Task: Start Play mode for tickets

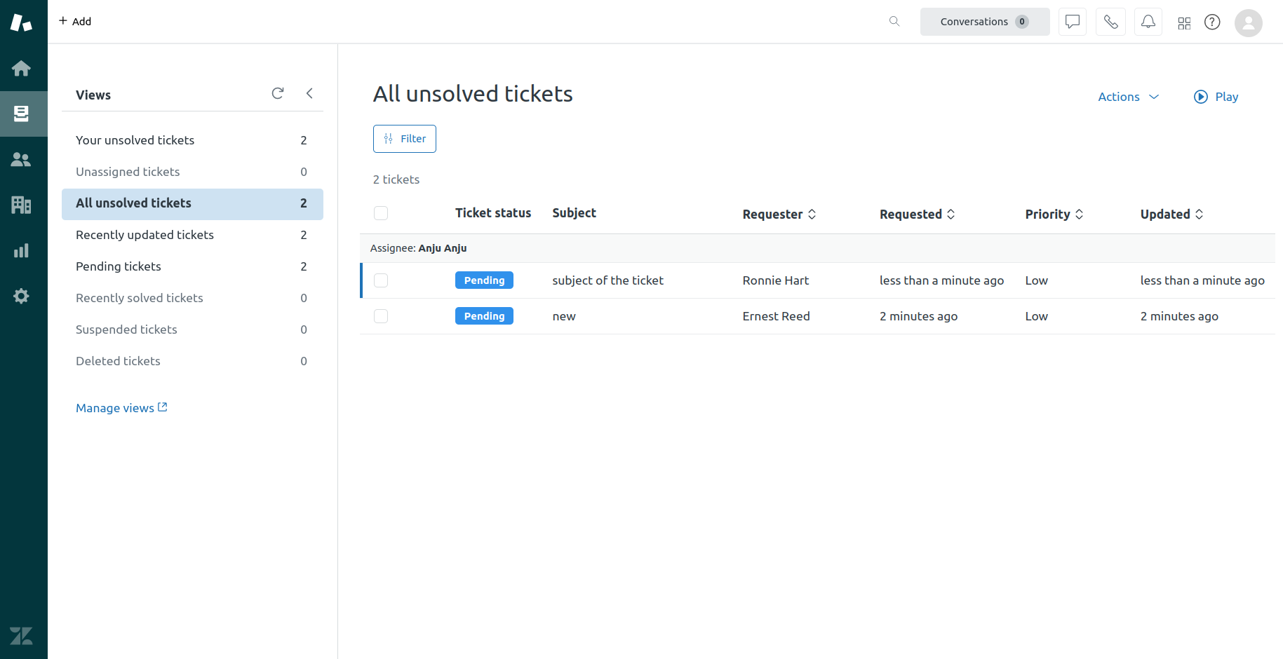Action: coord(1216,97)
